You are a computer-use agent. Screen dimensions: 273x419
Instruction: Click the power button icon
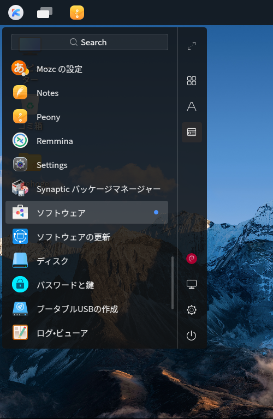(192, 336)
